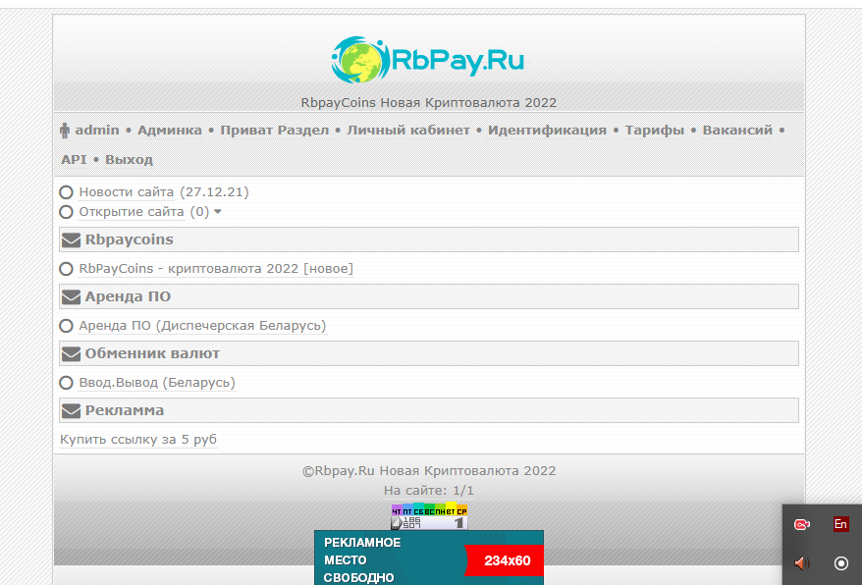Click the circular record tray icon
Image resolution: width=862 pixels, height=585 pixels.
coord(840,562)
